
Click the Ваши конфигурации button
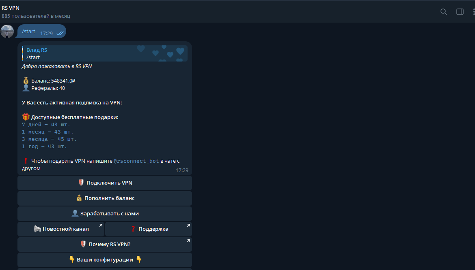(x=104, y=260)
